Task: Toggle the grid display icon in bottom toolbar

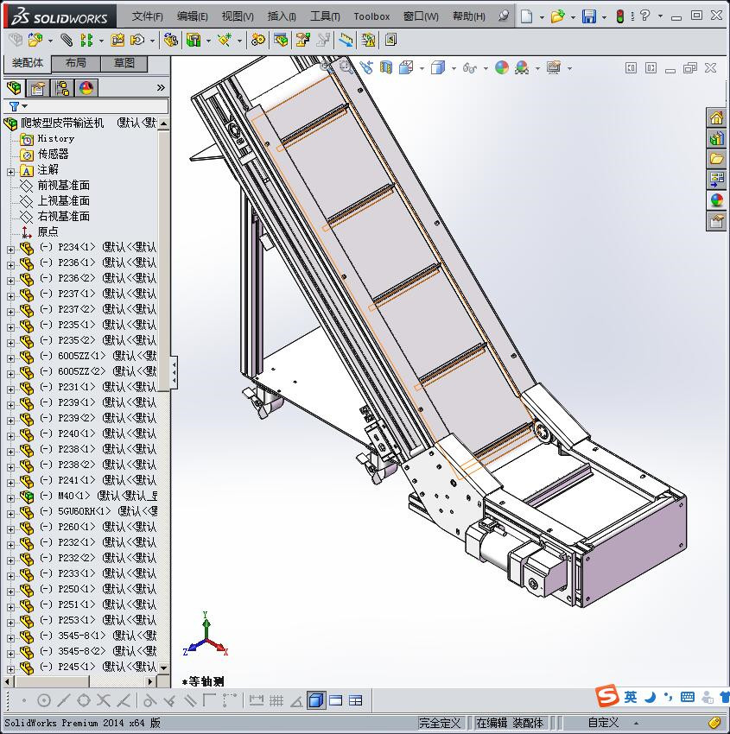Action: coord(276,700)
